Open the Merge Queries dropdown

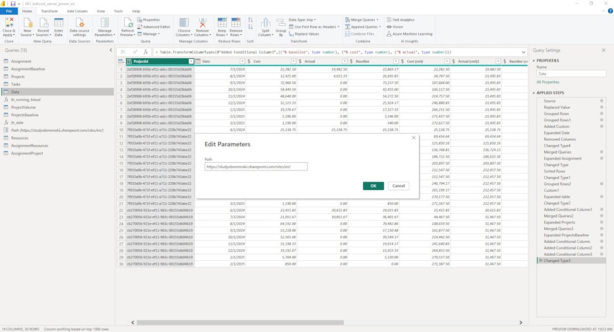(x=362, y=19)
